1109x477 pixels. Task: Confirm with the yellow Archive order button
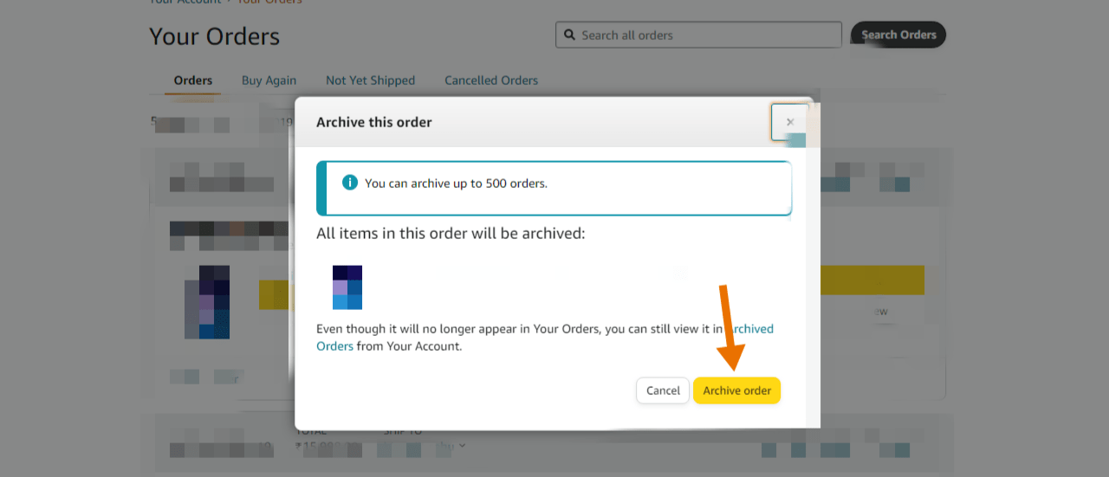tap(736, 390)
